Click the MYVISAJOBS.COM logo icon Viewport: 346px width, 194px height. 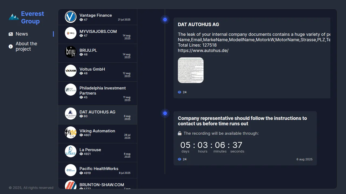coord(71,33)
